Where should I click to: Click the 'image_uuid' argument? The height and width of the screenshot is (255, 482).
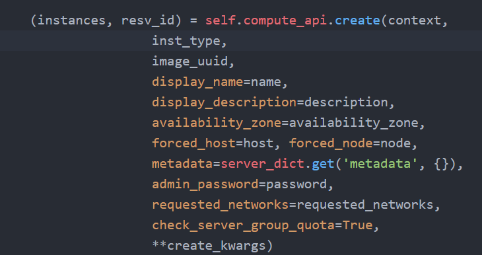coord(190,61)
